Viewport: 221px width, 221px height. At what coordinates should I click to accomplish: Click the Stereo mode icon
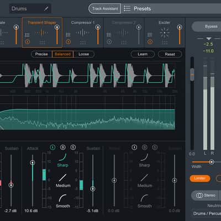199,196
